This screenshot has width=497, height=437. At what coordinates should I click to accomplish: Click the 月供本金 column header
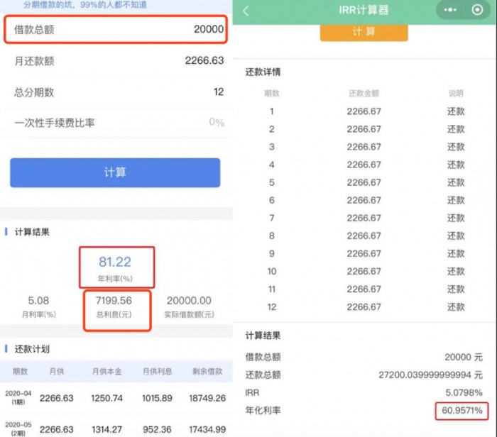point(106,371)
